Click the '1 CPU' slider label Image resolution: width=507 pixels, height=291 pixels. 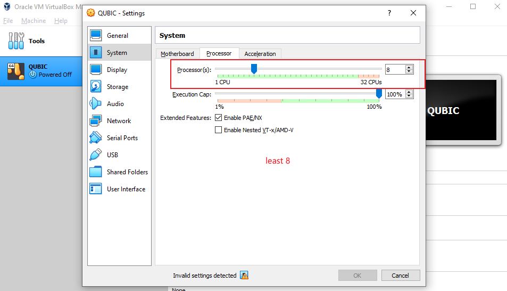point(223,82)
